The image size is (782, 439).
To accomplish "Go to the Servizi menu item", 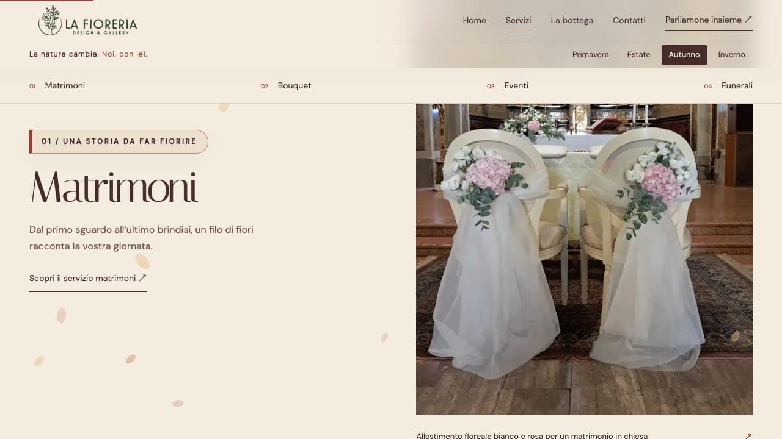I will [518, 20].
